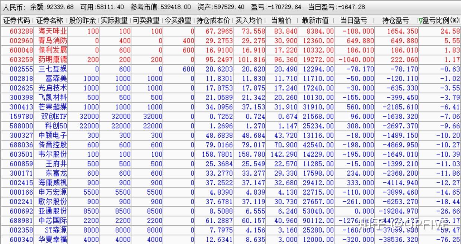Image resolution: width=461 pixels, height=244 pixels.
Task: Select the 光启技术 stock name
Action: (x=53, y=88)
